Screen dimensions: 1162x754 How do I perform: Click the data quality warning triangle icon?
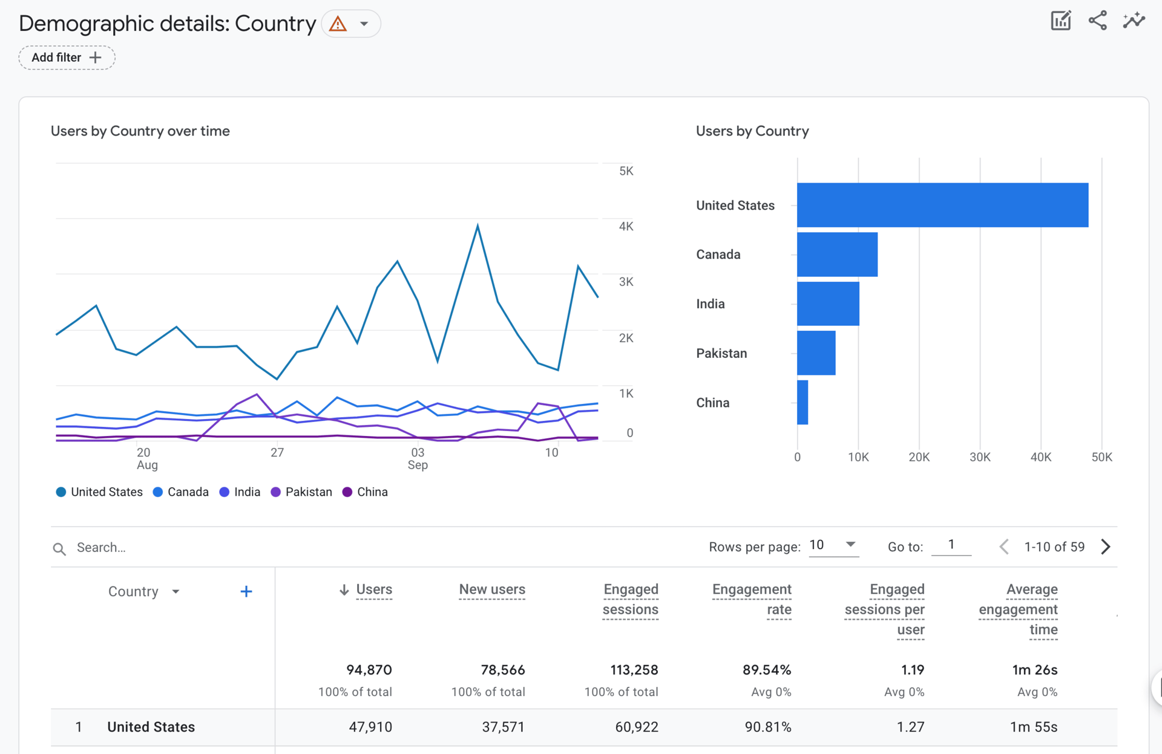coord(338,24)
